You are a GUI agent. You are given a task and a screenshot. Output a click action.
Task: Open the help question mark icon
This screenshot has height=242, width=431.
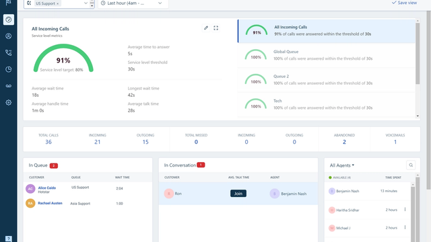[9, 239]
